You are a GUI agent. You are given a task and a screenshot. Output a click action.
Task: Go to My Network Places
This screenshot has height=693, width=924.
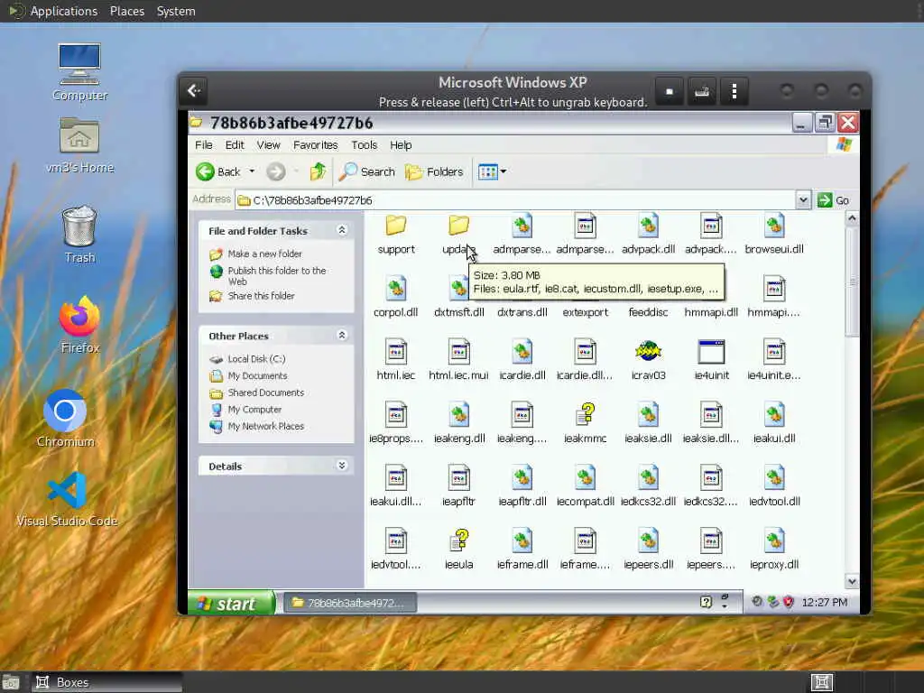tap(266, 426)
